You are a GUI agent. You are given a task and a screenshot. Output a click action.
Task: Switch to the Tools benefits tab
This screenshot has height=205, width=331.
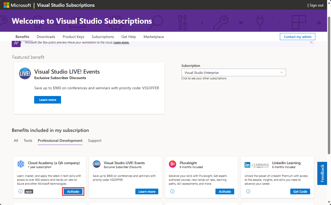28,140
